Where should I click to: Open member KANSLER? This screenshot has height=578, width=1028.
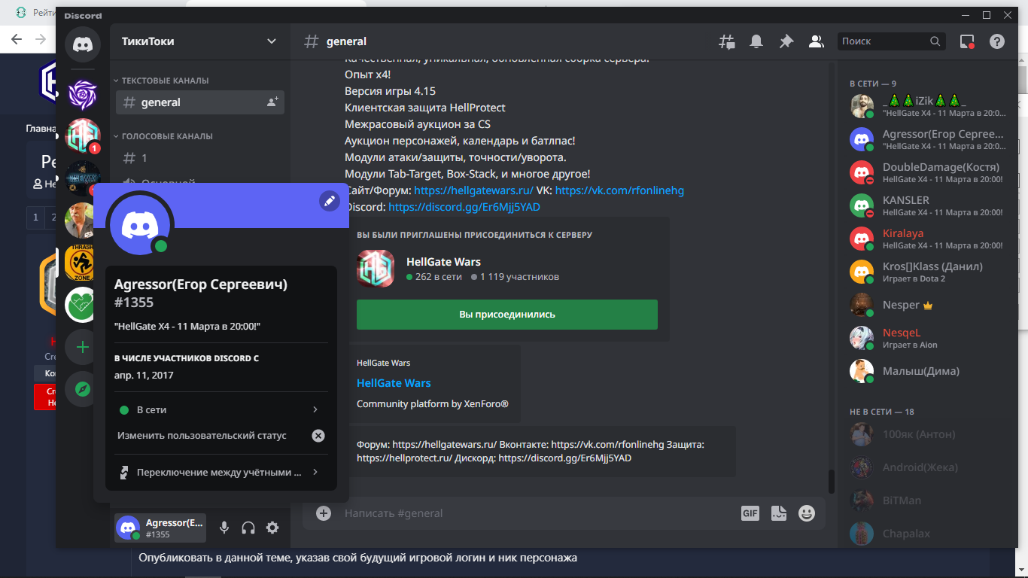click(x=929, y=205)
